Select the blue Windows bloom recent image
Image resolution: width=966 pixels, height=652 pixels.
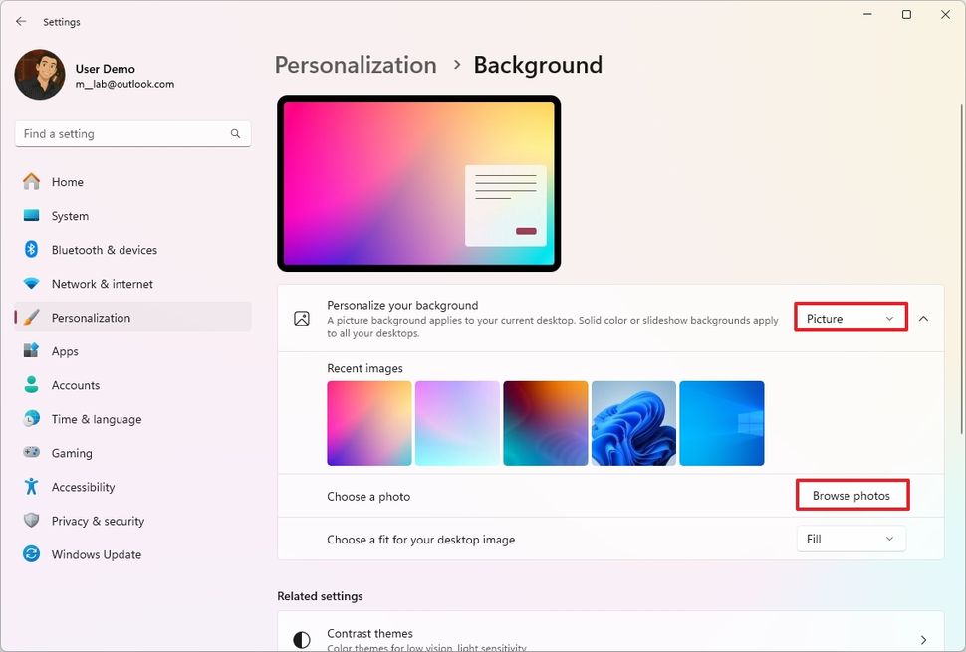point(633,423)
